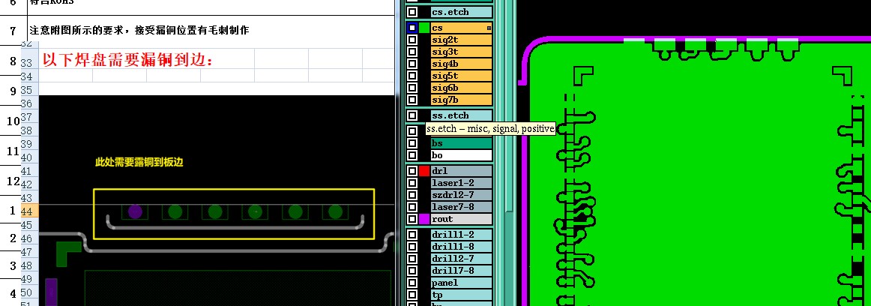Click the cell text starting 注意附图所示的要求

coord(139,30)
